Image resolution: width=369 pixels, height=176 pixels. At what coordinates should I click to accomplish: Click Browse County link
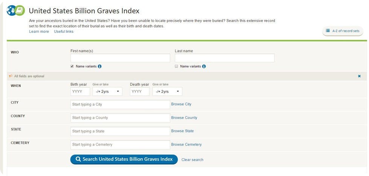tap(184, 118)
